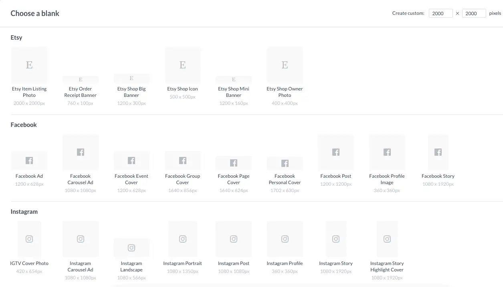This screenshot has width=503, height=287.
Task: Pick the Facebook Profile Image template
Action: (387, 152)
